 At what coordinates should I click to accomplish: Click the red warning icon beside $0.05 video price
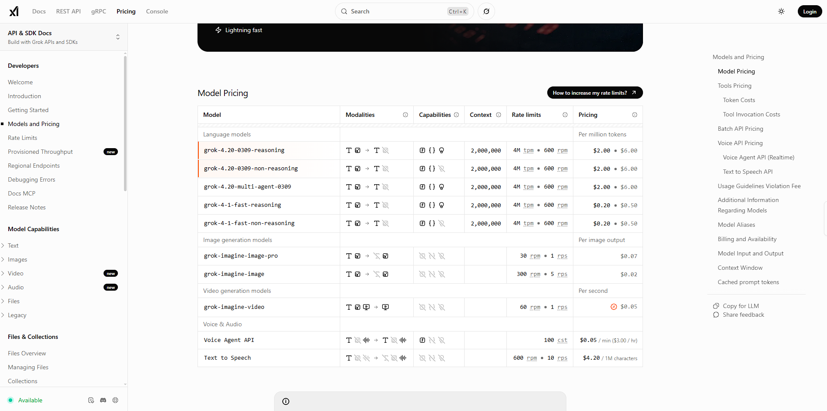pos(614,307)
